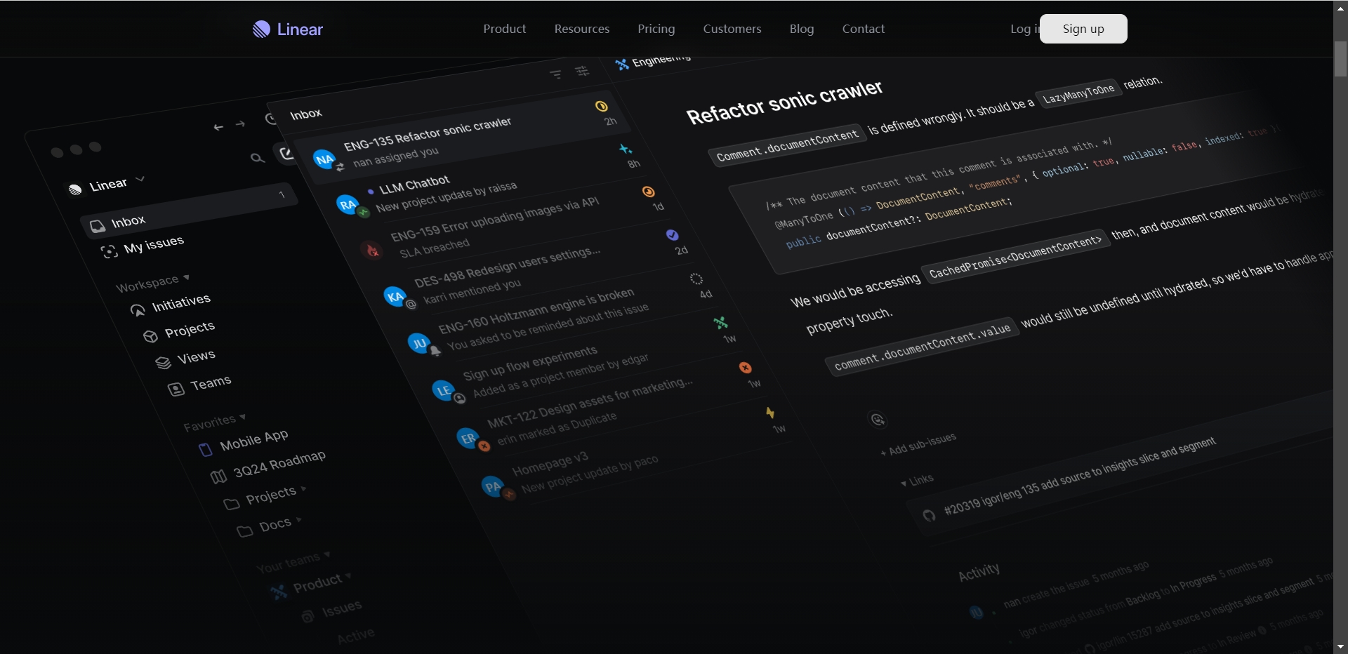Open My issues in the sidebar
The width and height of the screenshot is (1348, 654).
(143, 246)
